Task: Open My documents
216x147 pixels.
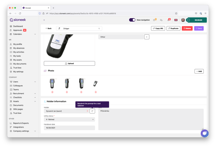Action: coord(20,64)
